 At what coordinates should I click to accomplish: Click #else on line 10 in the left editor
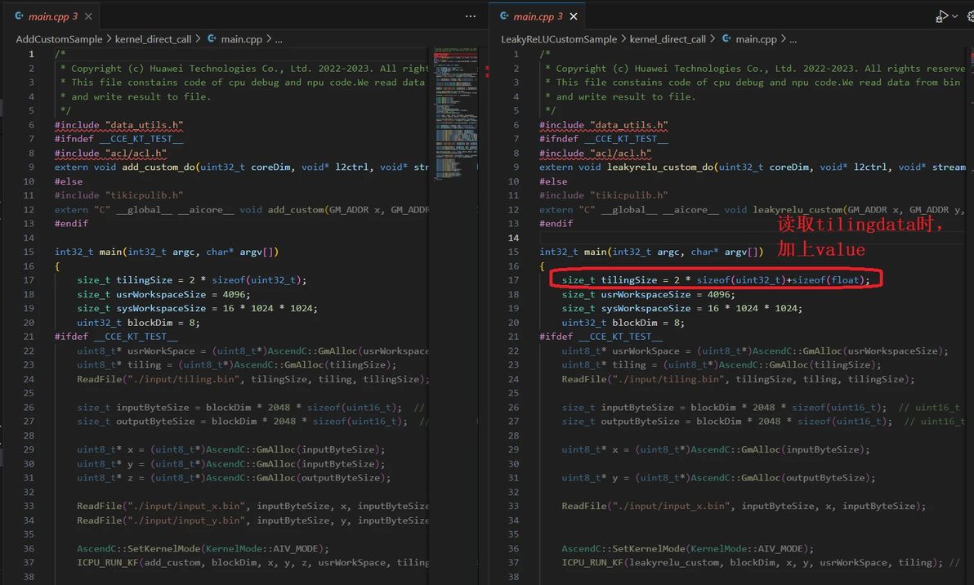[x=69, y=181]
